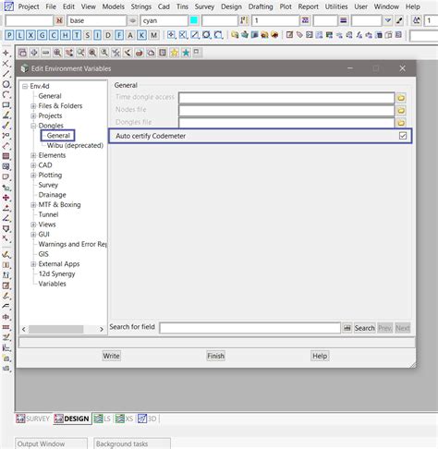Expand the Files & Folders node
Image resolution: width=438 pixels, height=449 pixels.
coord(33,106)
